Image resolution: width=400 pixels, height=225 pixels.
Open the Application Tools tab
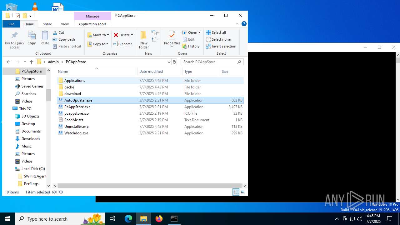coord(92,24)
